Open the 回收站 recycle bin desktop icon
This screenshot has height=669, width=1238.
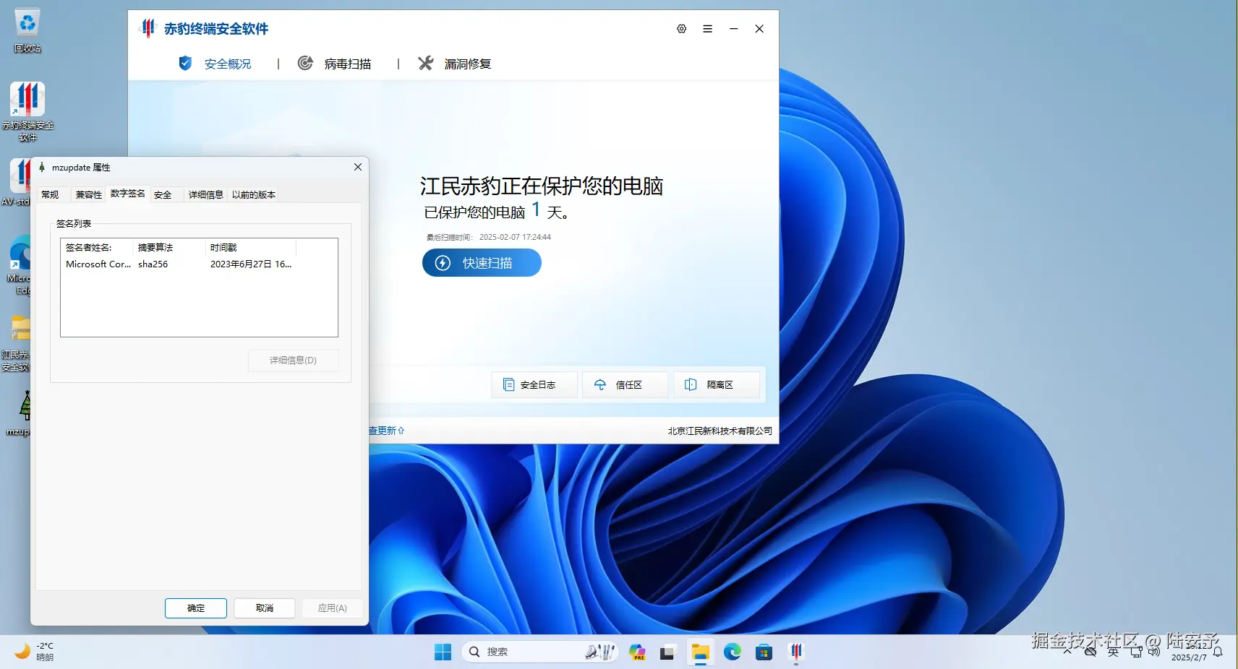[x=27, y=30]
